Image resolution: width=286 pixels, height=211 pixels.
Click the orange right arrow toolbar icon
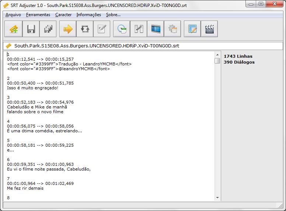pos(68,29)
